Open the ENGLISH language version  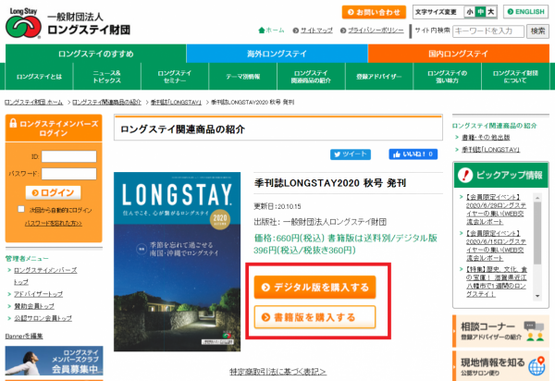tap(524, 12)
